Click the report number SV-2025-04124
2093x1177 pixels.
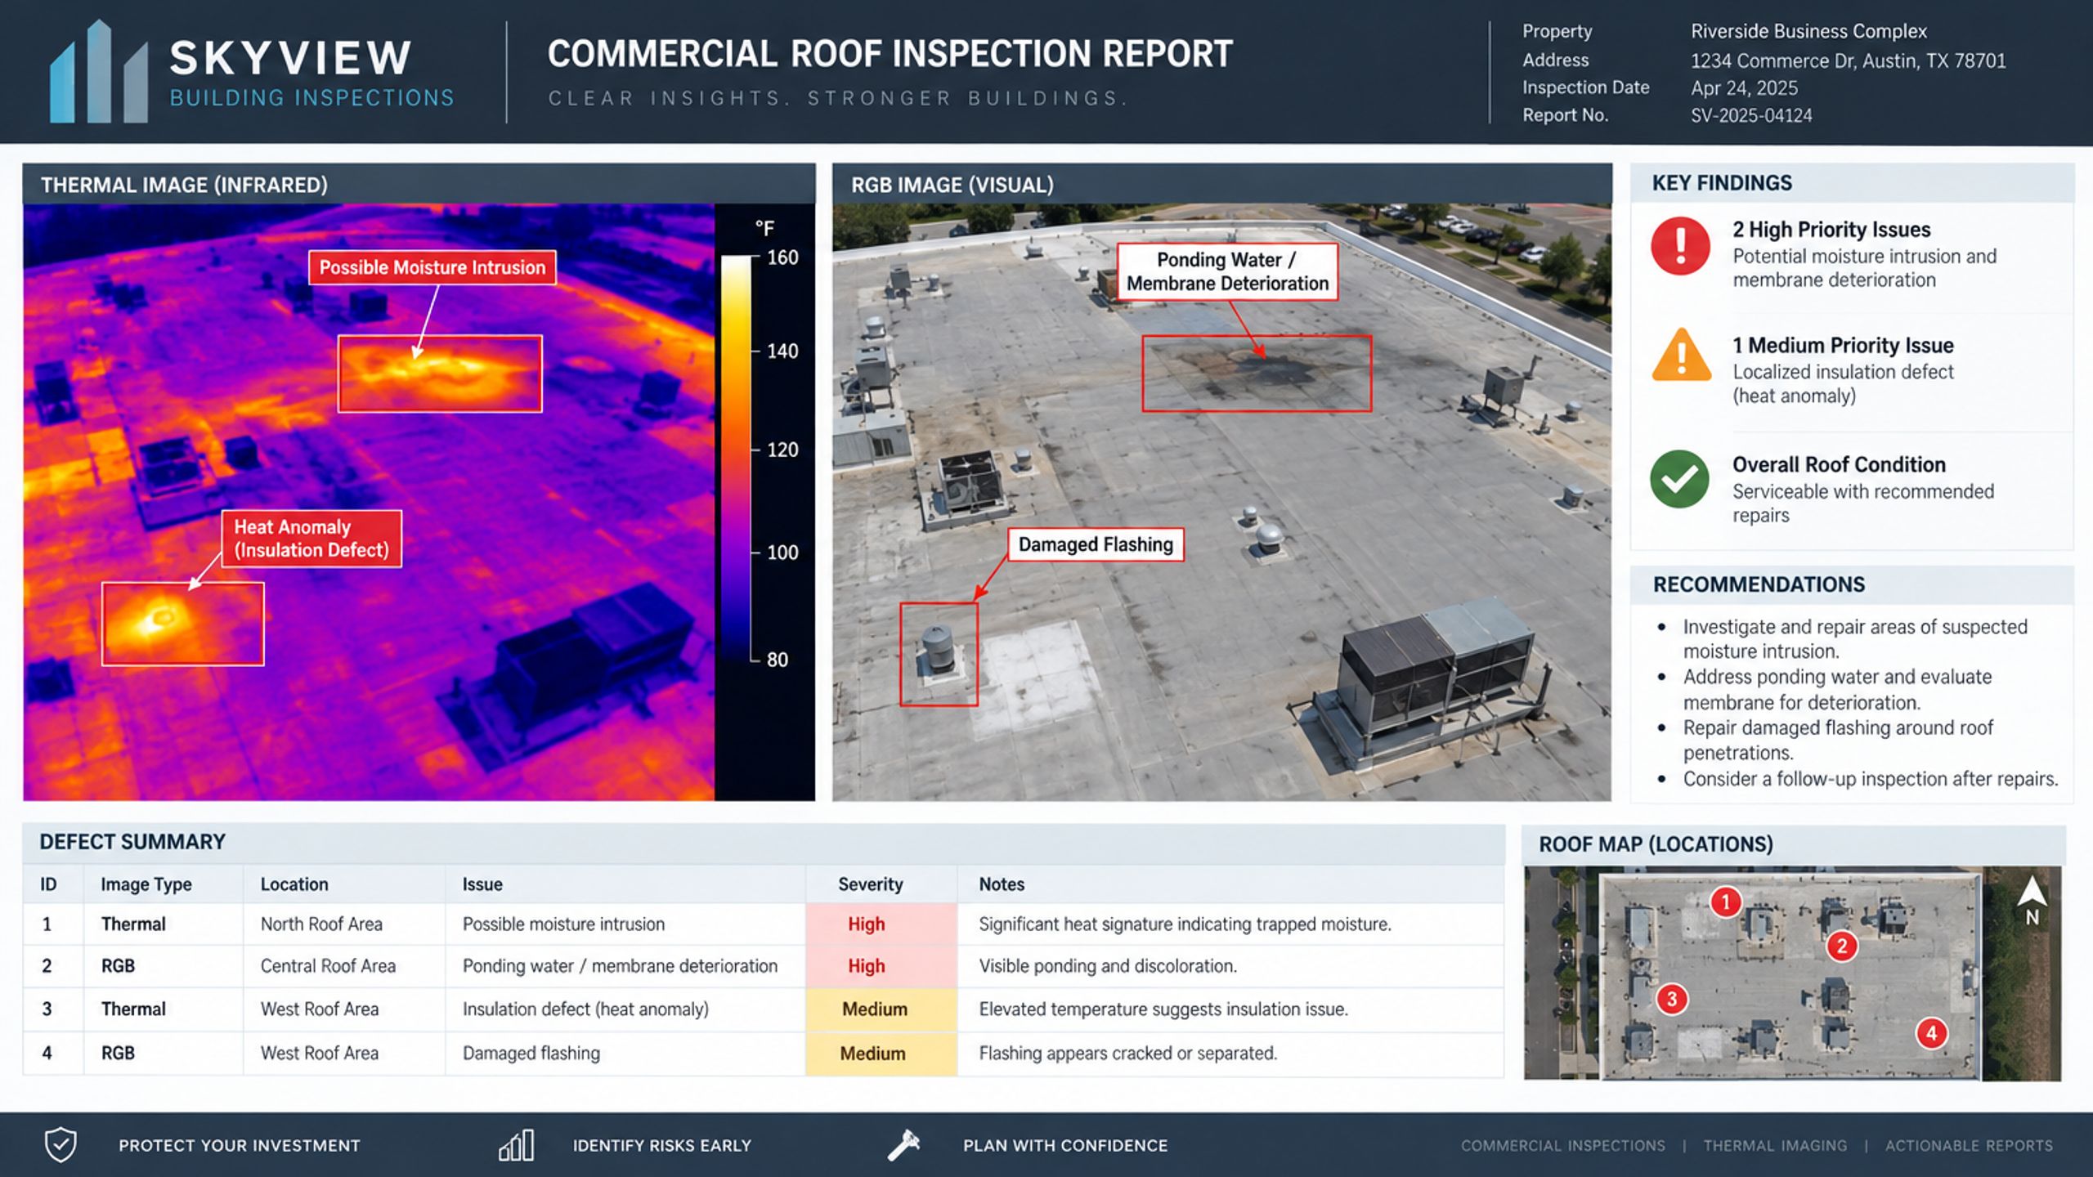[x=1751, y=116]
